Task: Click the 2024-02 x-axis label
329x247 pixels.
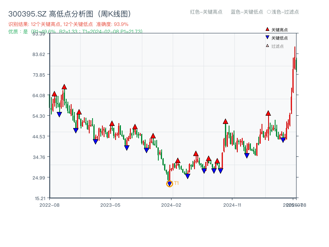Action: pos(171,205)
